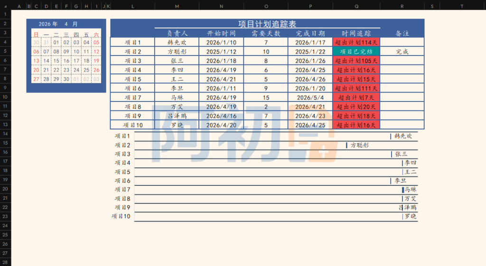Click red cell 超出计划7天
The image size is (486, 266).
pos(356,98)
